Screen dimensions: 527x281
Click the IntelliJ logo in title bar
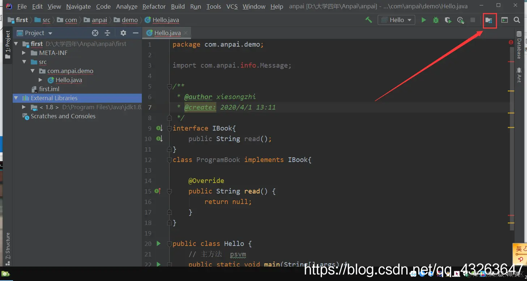(x=9, y=6)
